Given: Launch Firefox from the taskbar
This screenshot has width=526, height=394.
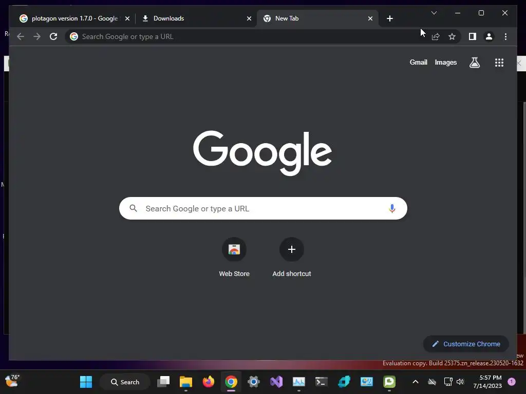Looking at the screenshot, I should click(209, 382).
